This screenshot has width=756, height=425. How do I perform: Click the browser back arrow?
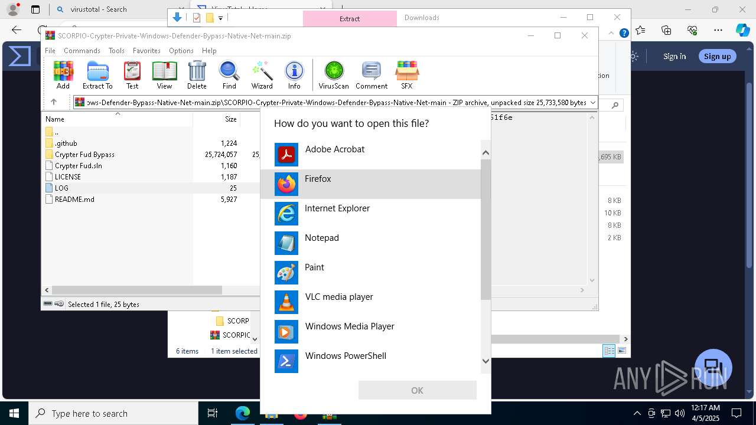tap(17, 30)
